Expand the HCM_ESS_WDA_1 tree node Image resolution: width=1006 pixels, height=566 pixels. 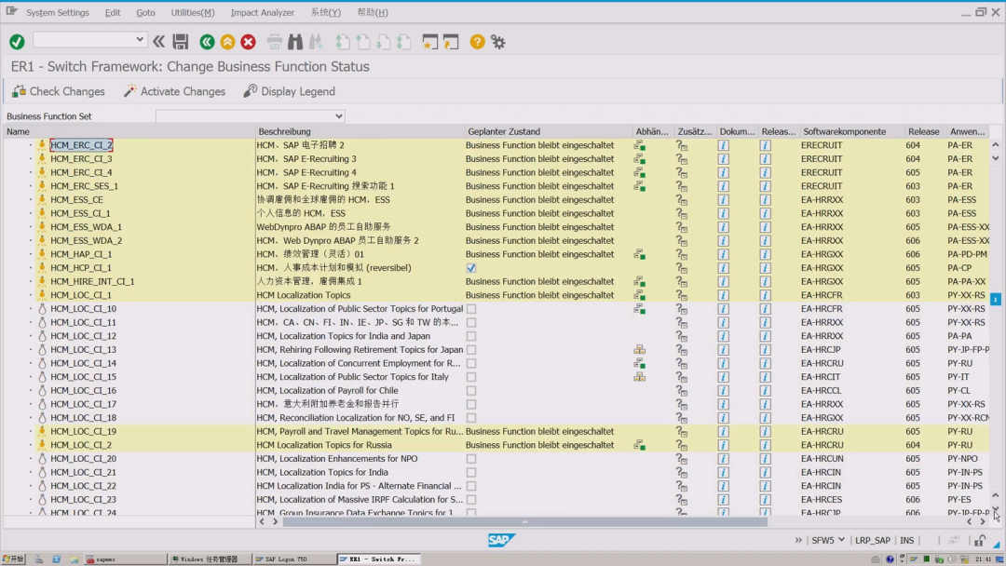[x=30, y=227]
